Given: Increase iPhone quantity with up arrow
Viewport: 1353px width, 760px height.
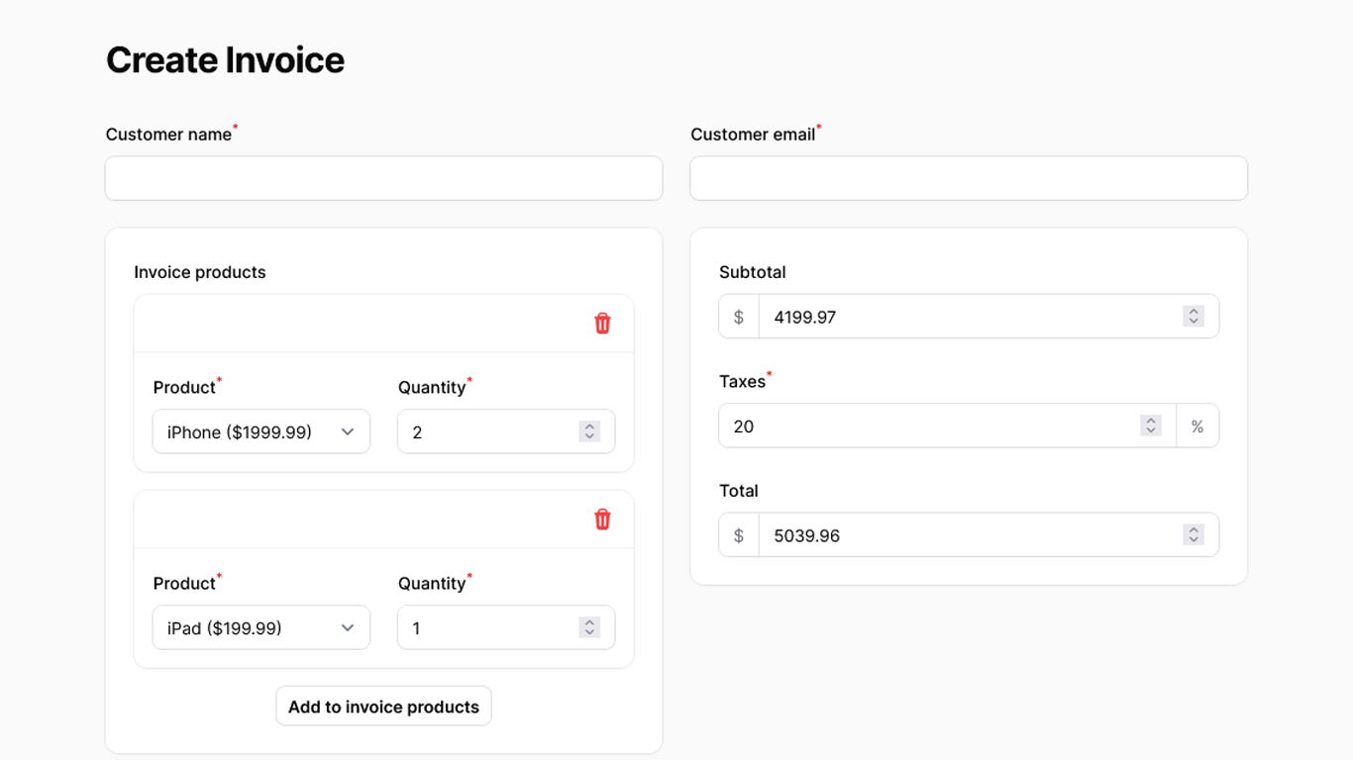Looking at the screenshot, I should coord(589,427).
